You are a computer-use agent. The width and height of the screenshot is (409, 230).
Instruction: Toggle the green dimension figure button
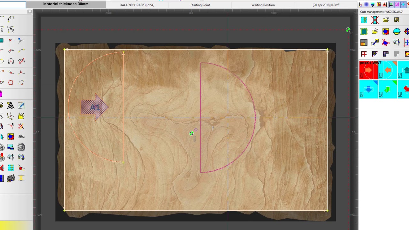pos(391,4)
